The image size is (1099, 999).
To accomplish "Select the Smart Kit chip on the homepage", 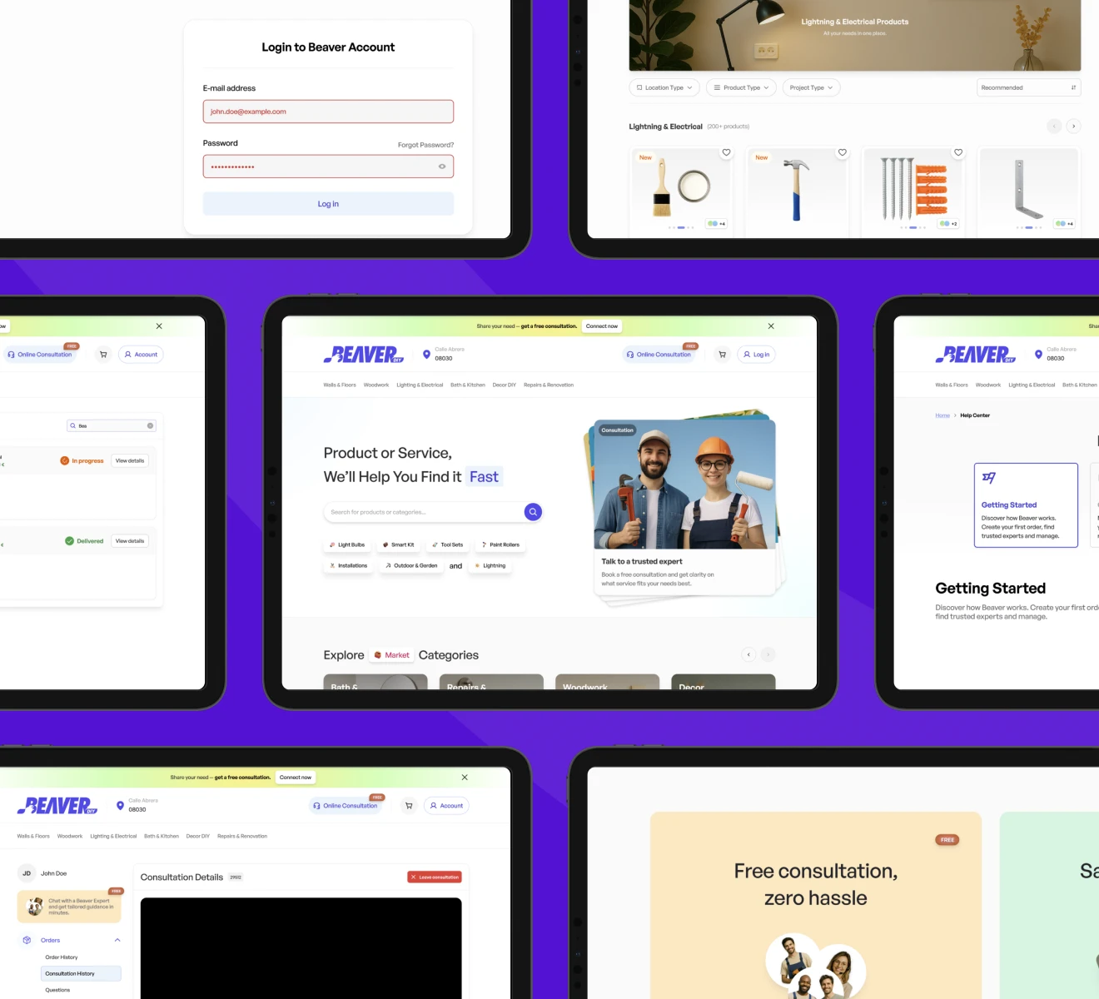I will (x=398, y=544).
